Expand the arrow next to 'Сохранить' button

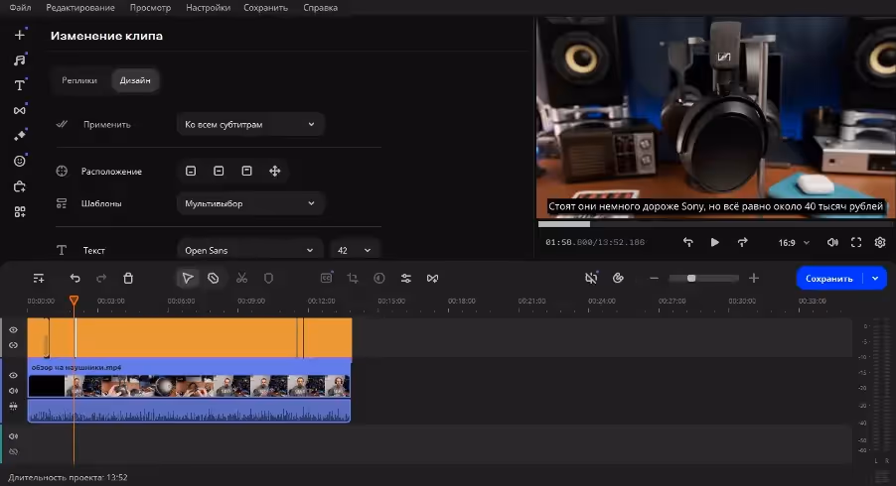[x=875, y=279]
